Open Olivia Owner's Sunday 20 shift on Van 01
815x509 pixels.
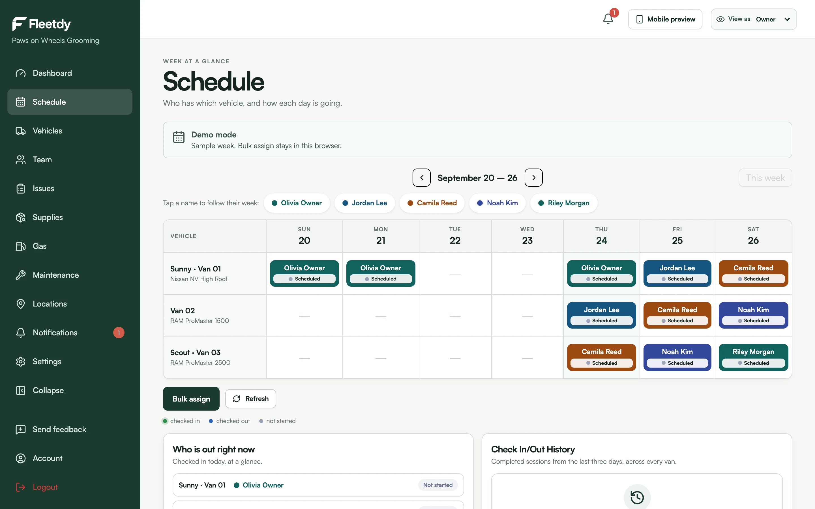pos(304,273)
